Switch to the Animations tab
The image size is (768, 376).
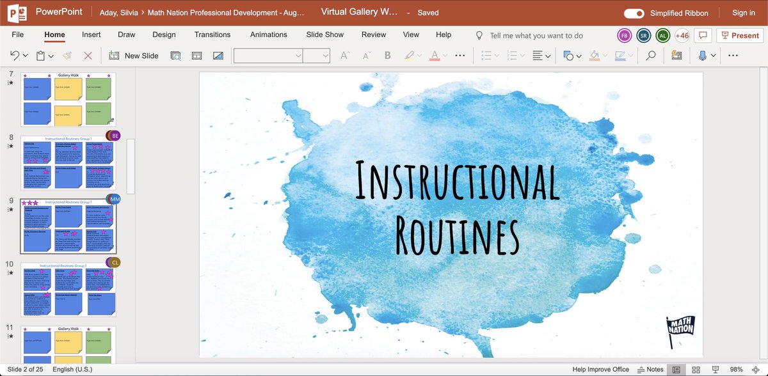[x=268, y=35]
